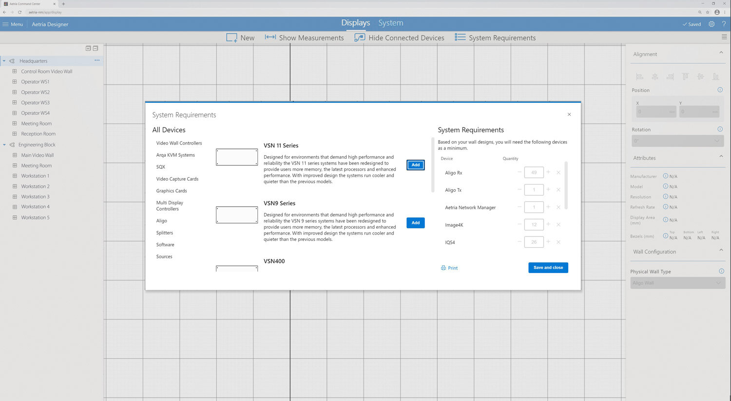Image resolution: width=731 pixels, height=401 pixels.
Task: Click the expand all tree icon
Action: click(88, 48)
